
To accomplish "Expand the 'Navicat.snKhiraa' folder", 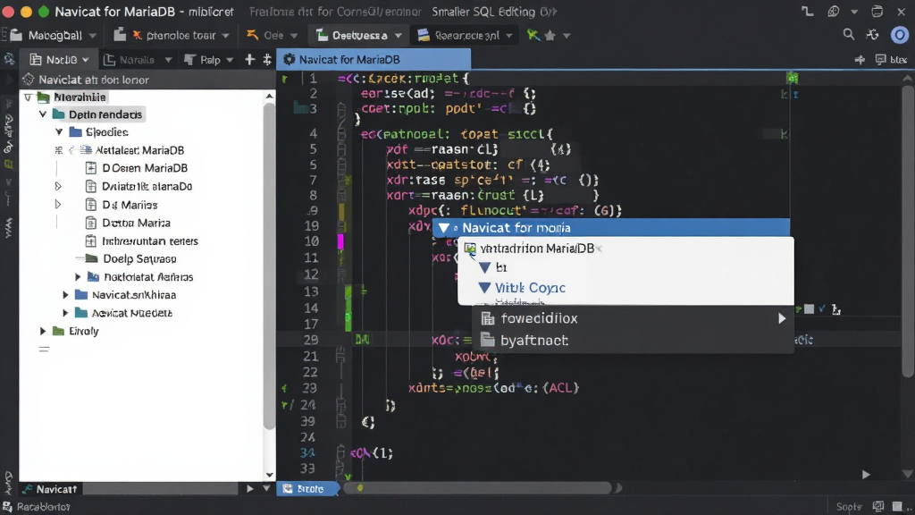I will click(65, 295).
